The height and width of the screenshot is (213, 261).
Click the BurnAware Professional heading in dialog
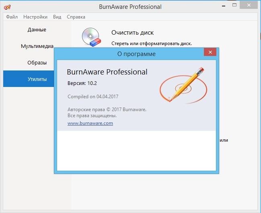point(107,72)
